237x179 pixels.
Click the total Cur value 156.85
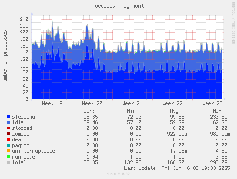(x=90, y=162)
